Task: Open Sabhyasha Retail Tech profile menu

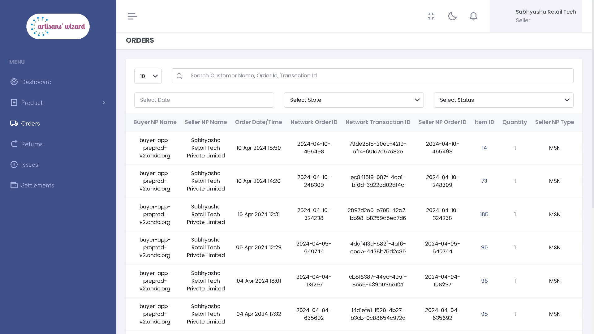Action: click(536, 16)
